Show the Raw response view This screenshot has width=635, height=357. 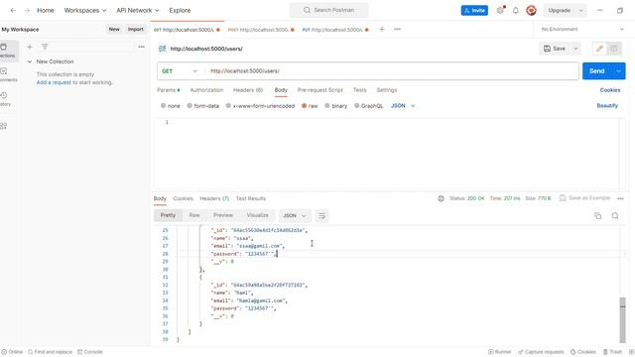(x=194, y=215)
